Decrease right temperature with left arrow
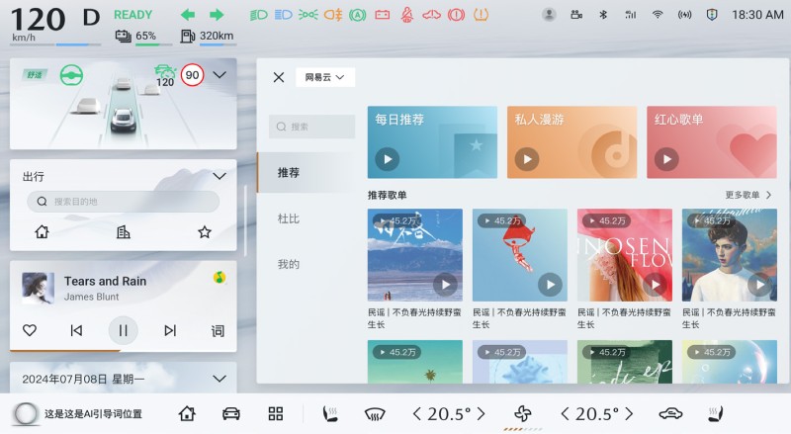 click(x=565, y=414)
